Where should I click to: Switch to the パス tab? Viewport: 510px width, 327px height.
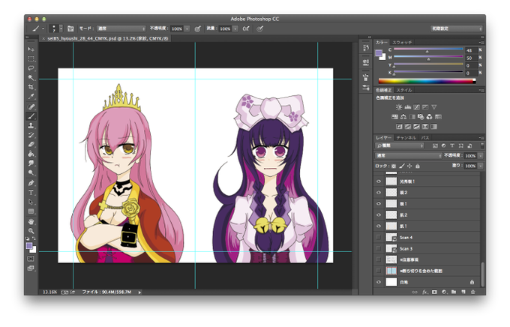pos(425,138)
